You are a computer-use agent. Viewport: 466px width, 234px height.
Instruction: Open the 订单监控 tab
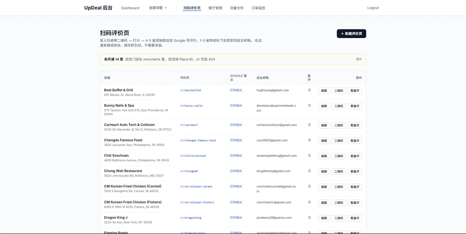pos(258,8)
